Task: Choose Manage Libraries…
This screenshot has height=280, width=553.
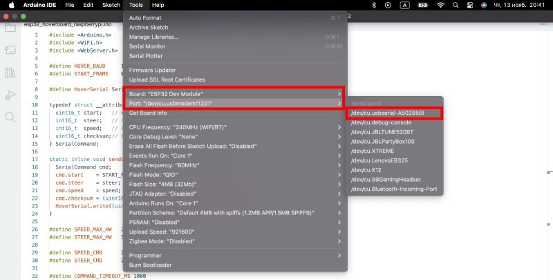Action: point(235,37)
